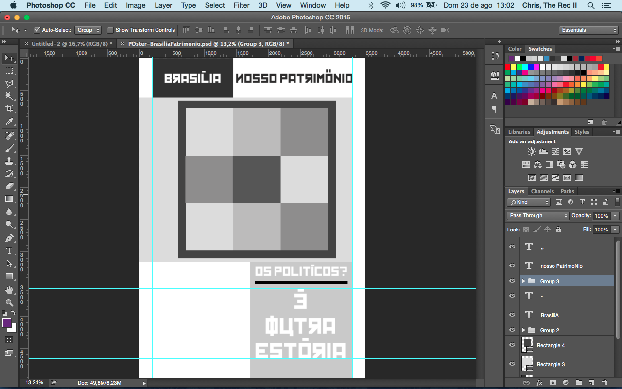Toggle Quick Mask mode icon
Viewport: 622px width, 389px height.
click(9, 340)
